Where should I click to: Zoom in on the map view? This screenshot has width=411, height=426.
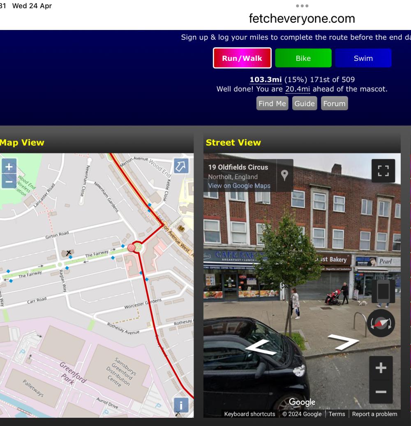(9, 166)
